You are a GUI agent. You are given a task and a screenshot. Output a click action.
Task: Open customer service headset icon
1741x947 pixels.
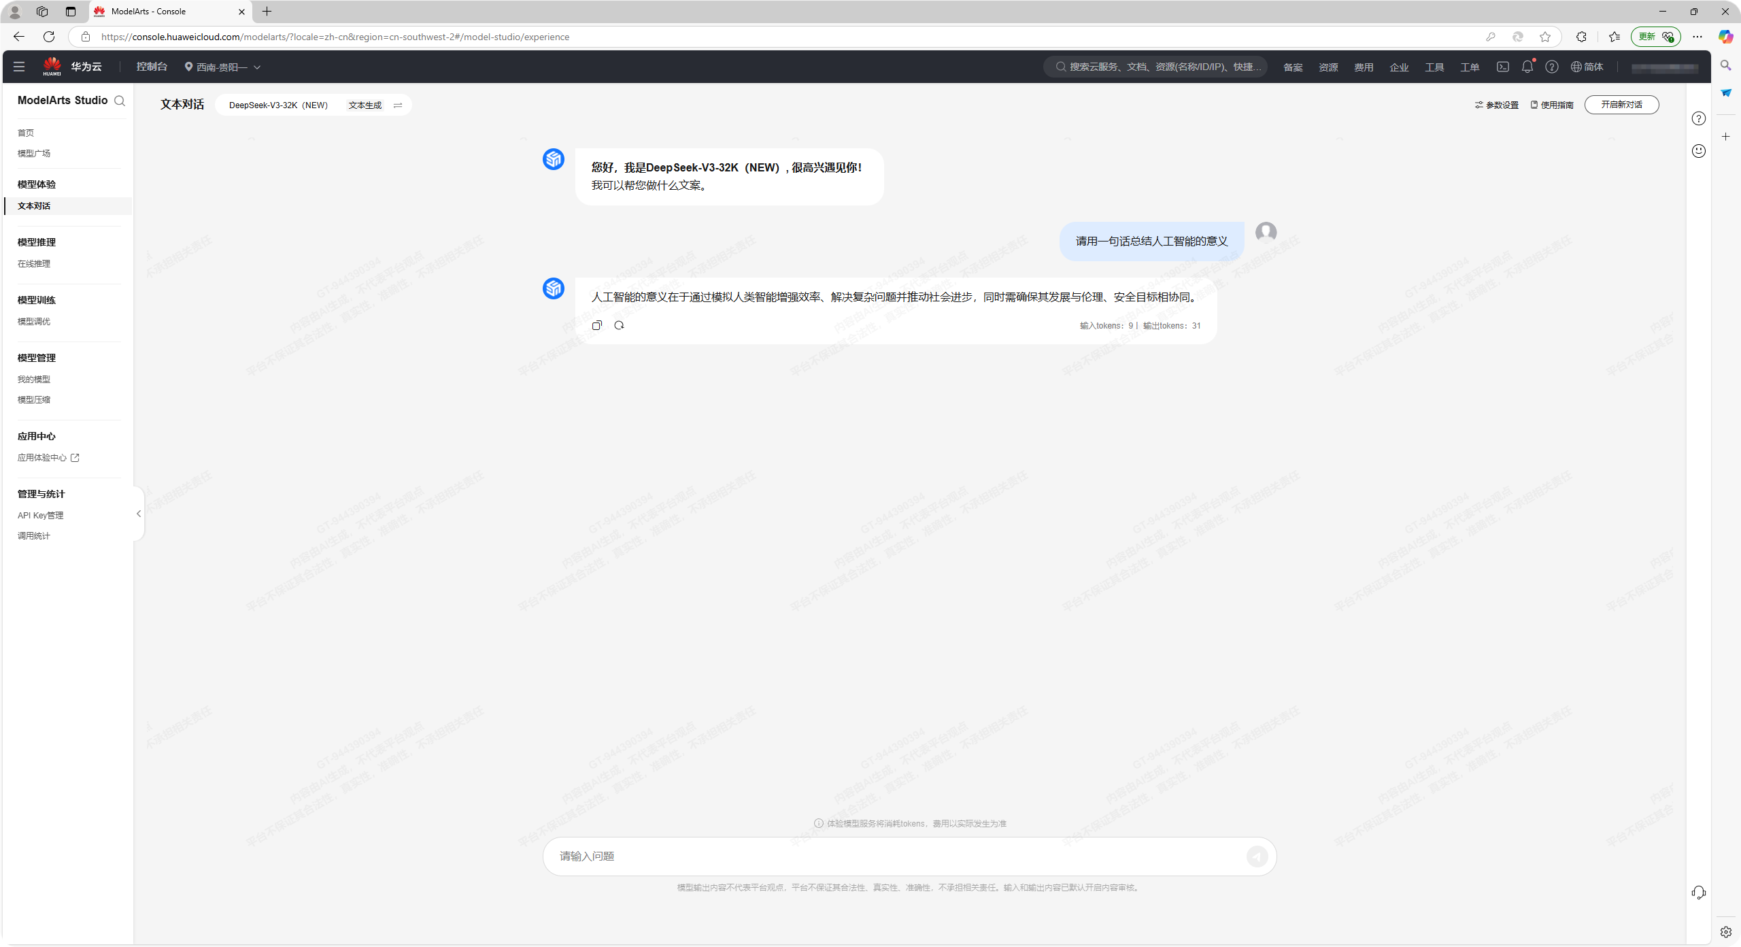click(1698, 893)
